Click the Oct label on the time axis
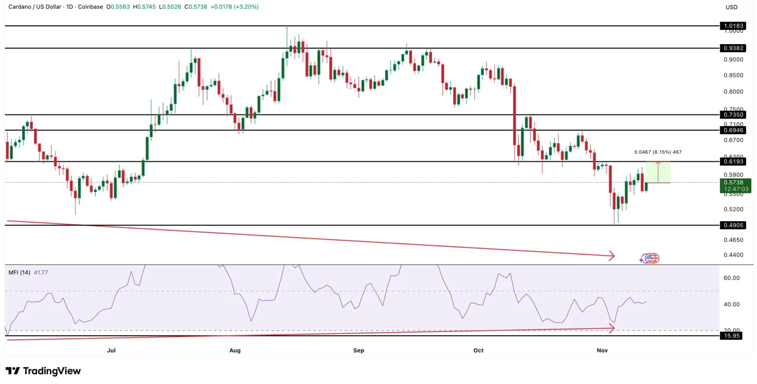The width and height of the screenshot is (757, 384). pos(478,350)
